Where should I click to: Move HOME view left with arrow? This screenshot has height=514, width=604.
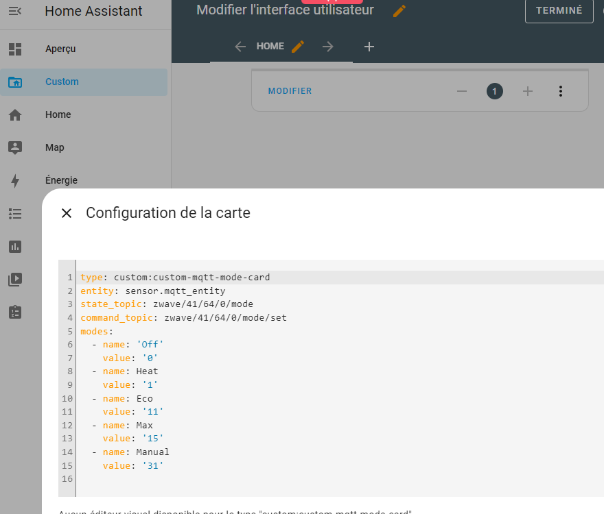click(240, 47)
